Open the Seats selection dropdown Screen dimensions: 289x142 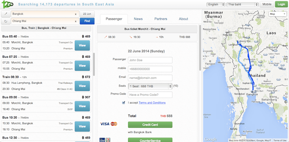150,86
